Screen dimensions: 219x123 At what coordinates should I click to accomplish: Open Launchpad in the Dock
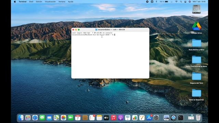(x=28, y=118)
